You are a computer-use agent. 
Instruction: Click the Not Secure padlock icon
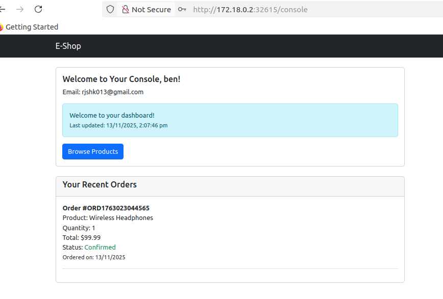[125, 9]
